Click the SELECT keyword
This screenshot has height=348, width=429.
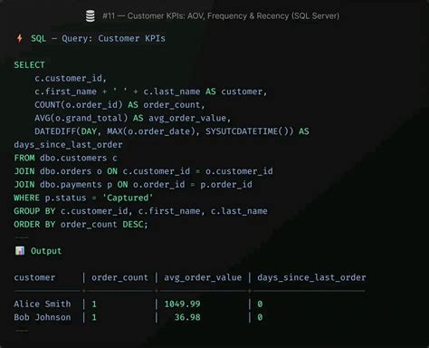click(x=29, y=65)
